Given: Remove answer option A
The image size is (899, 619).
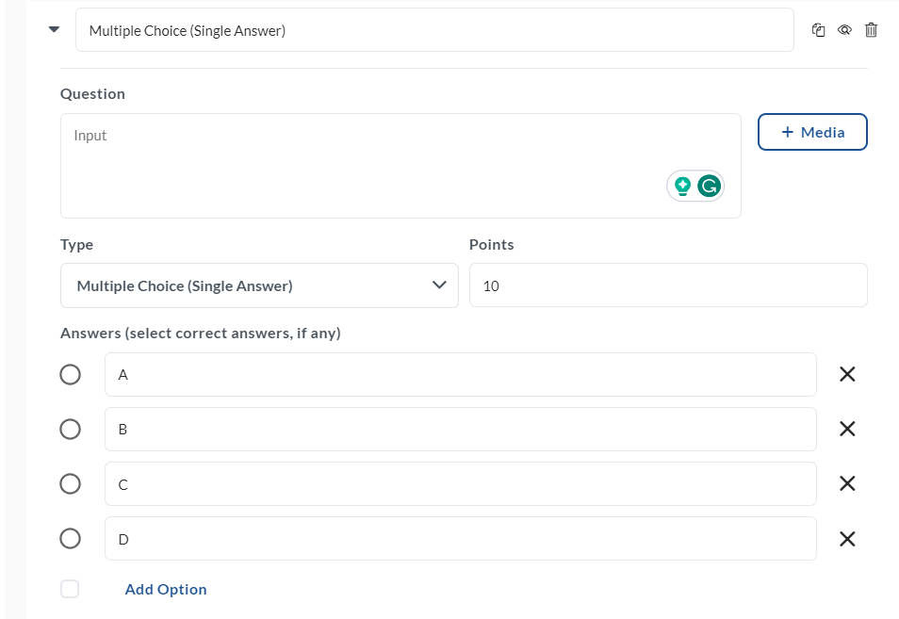Looking at the screenshot, I should pos(847,374).
